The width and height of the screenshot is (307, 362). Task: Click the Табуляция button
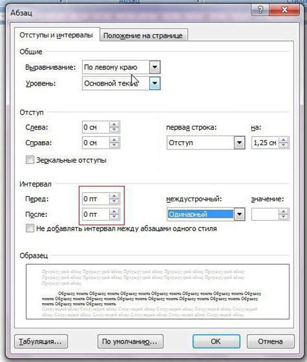pyautogui.click(x=41, y=341)
